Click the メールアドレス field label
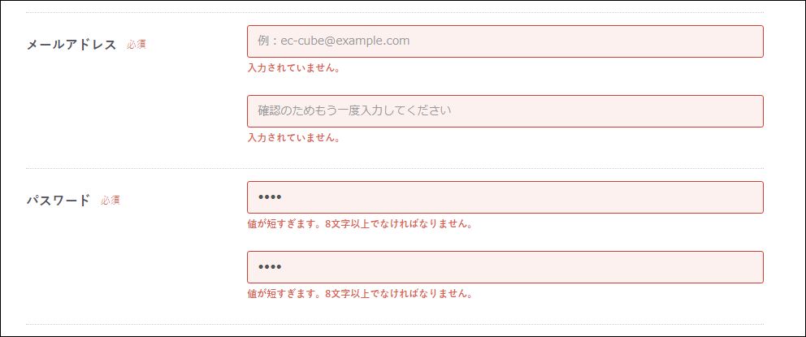This screenshot has height=337, width=806. coord(71,45)
